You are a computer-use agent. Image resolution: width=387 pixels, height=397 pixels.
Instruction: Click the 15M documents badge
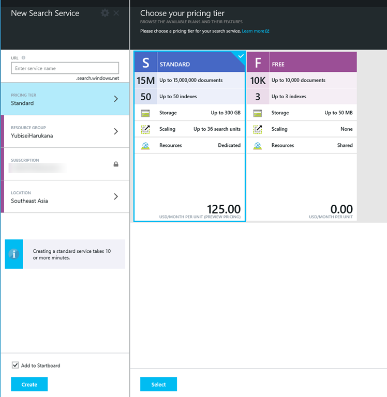146,81
